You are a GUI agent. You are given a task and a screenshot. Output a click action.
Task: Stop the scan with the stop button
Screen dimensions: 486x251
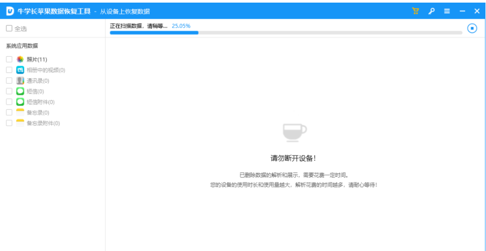coord(472,29)
